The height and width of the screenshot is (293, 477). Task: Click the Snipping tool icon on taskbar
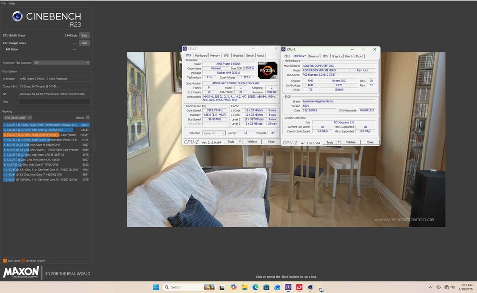(x=321, y=290)
